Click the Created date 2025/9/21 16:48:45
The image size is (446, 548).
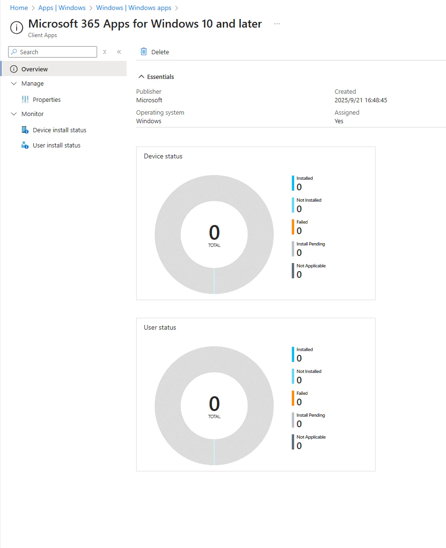pos(361,100)
